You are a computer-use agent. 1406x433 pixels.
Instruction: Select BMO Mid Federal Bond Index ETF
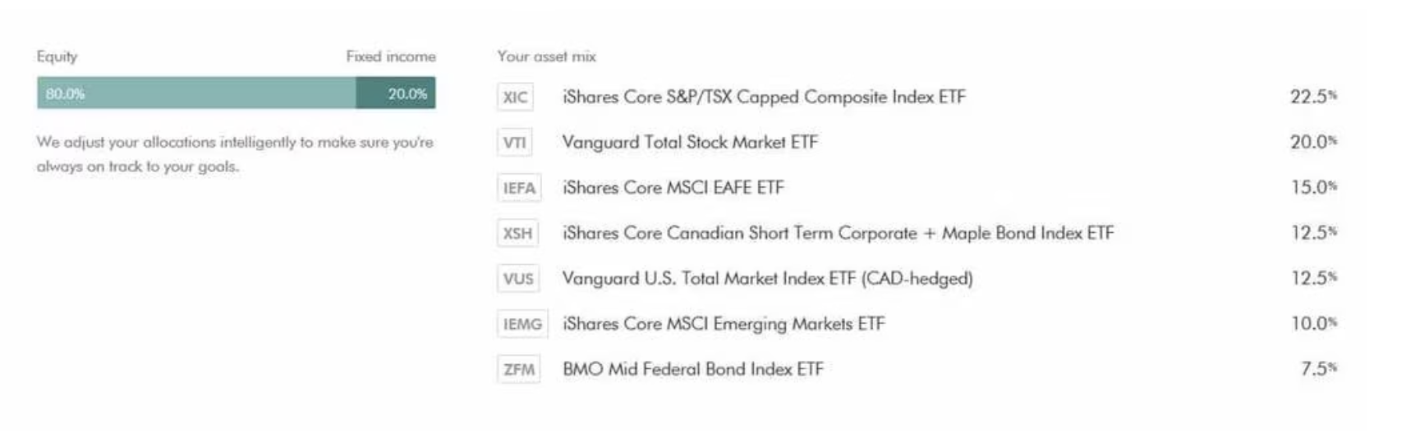(692, 369)
